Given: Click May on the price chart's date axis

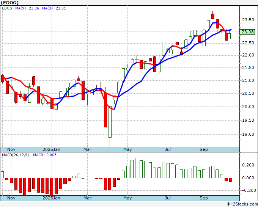Looking at the screenshot, I should coord(127,149).
